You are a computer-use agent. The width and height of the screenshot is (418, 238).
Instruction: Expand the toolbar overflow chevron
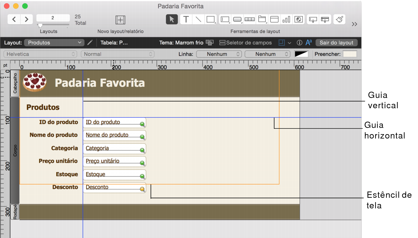coord(354,24)
